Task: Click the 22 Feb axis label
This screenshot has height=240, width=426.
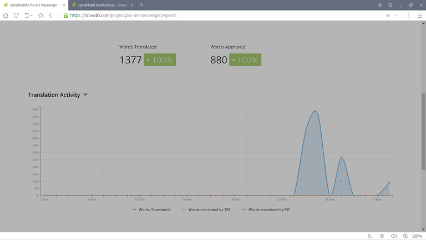Action: point(282,199)
